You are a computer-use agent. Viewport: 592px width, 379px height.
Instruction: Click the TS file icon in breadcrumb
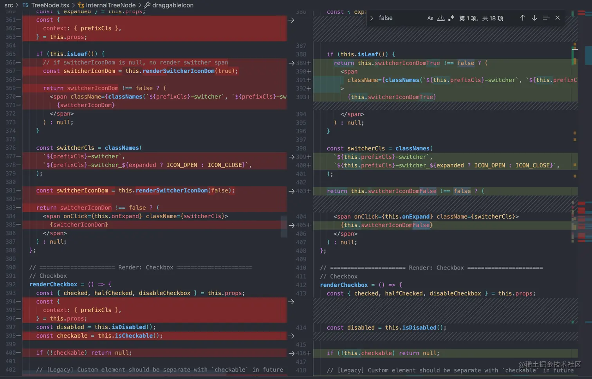point(25,5)
